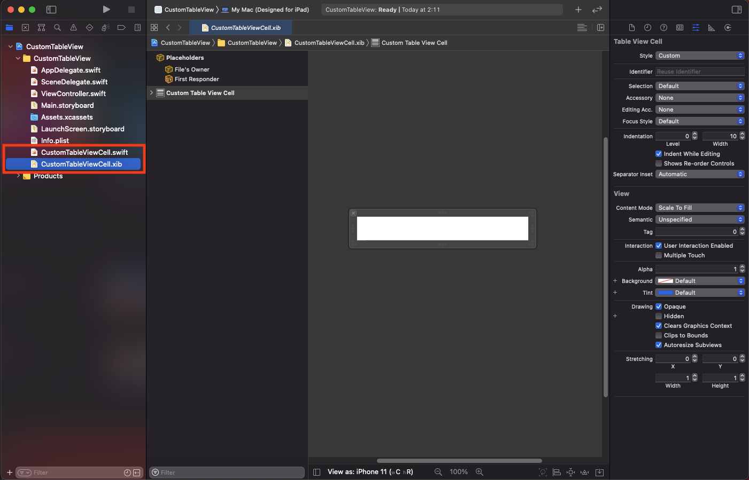
Task: Add an editor on the right
Action: 600,27
